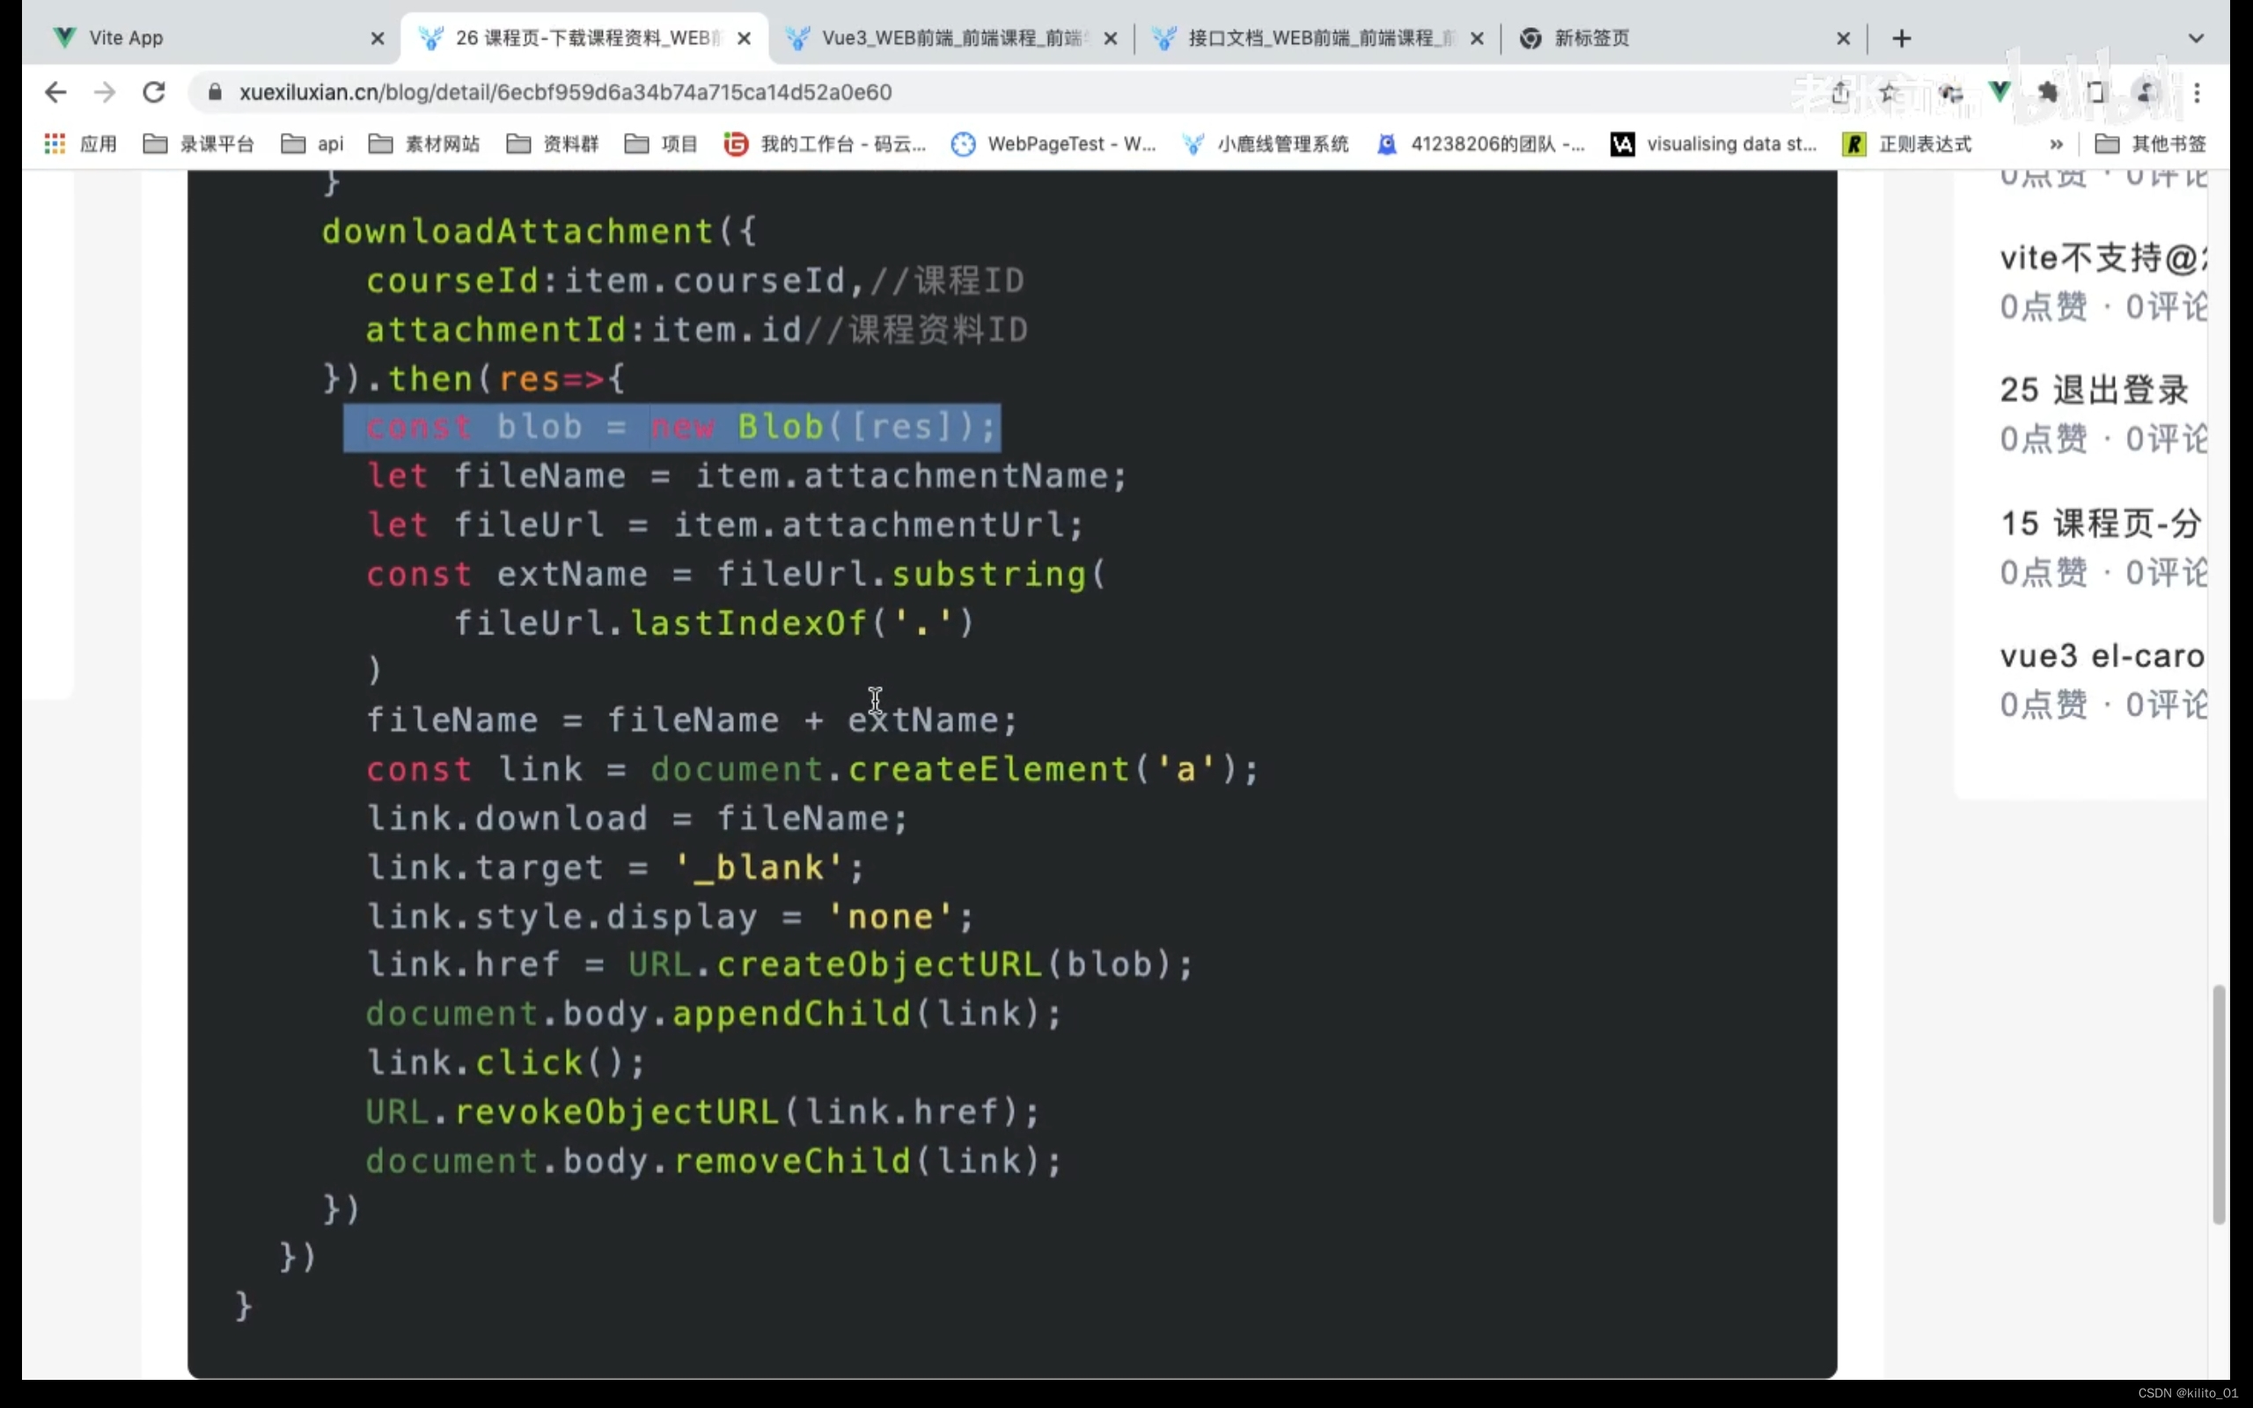Open the 应用 apps shortcut

(81, 143)
